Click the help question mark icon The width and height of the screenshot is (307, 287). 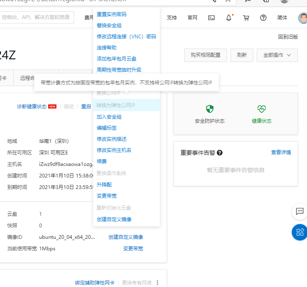(263, 18)
